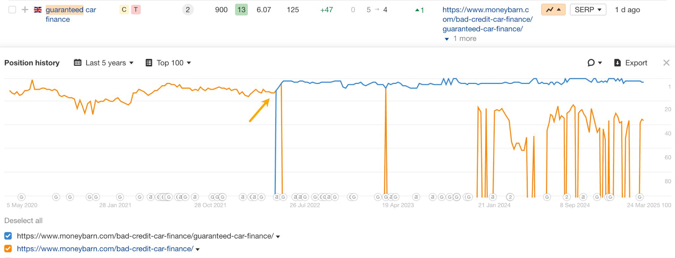The width and height of the screenshot is (675, 258).
Task: Click the Export download icon
Action: pyautogui.click(x=617, y=63)
